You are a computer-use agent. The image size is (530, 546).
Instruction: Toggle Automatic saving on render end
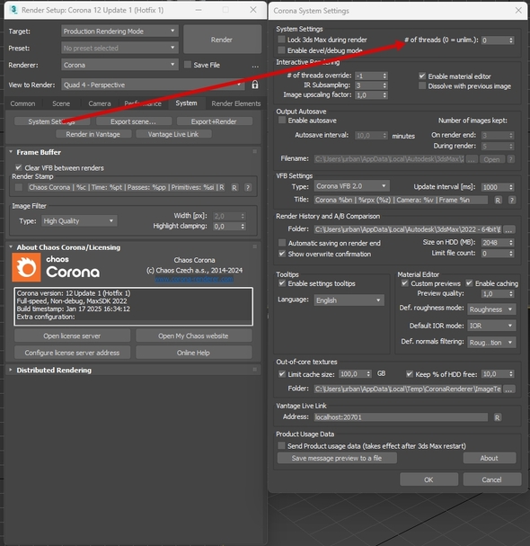point(282,243)
